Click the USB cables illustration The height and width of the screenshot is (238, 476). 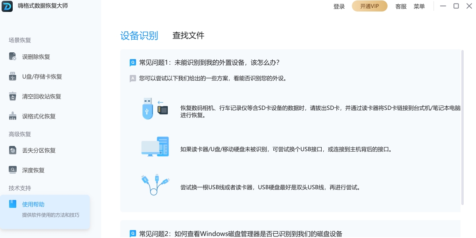point(155,184)
